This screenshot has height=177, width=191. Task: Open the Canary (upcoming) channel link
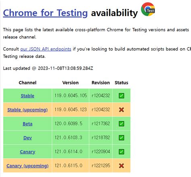coord(27,166)
